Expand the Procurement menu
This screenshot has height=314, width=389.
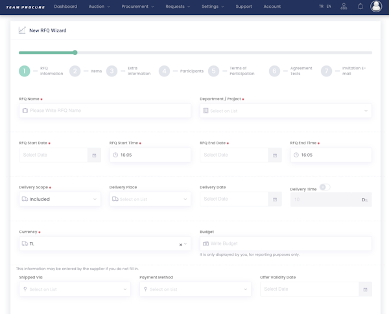click(137, 6)
